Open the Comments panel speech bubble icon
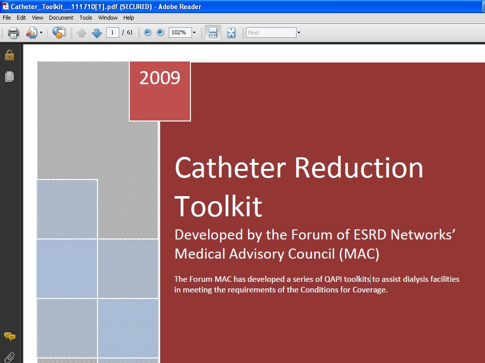Viewport: 485px width, 363px height. coord(10,336)
